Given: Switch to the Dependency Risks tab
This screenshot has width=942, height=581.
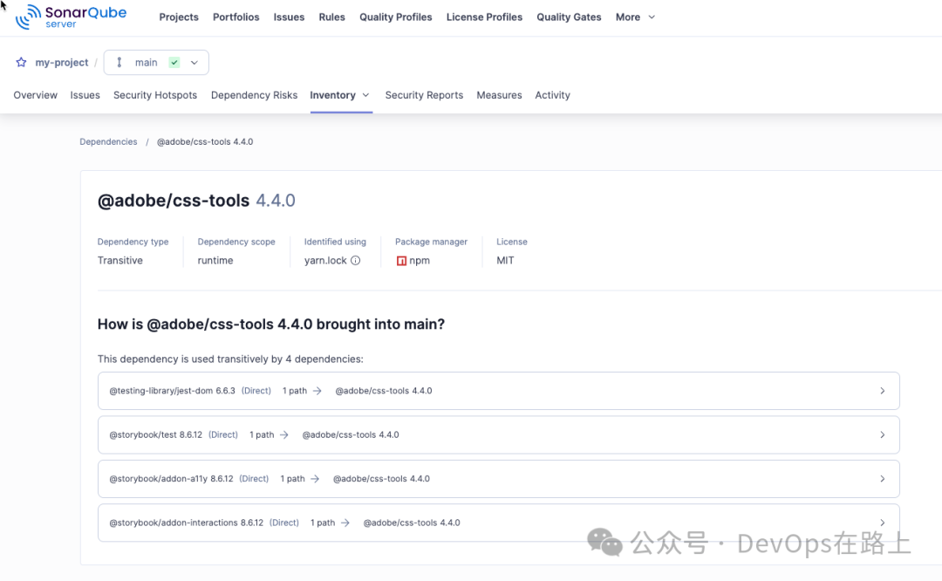Looking at the screenshot, I should [254, 95].
